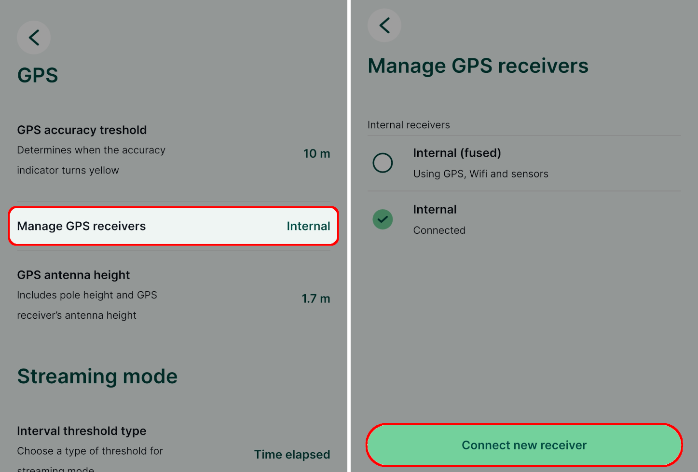This screenshot has height=472, width=698.
Task: Select the Internal (fused) radio button
Action: pos(383,163)
